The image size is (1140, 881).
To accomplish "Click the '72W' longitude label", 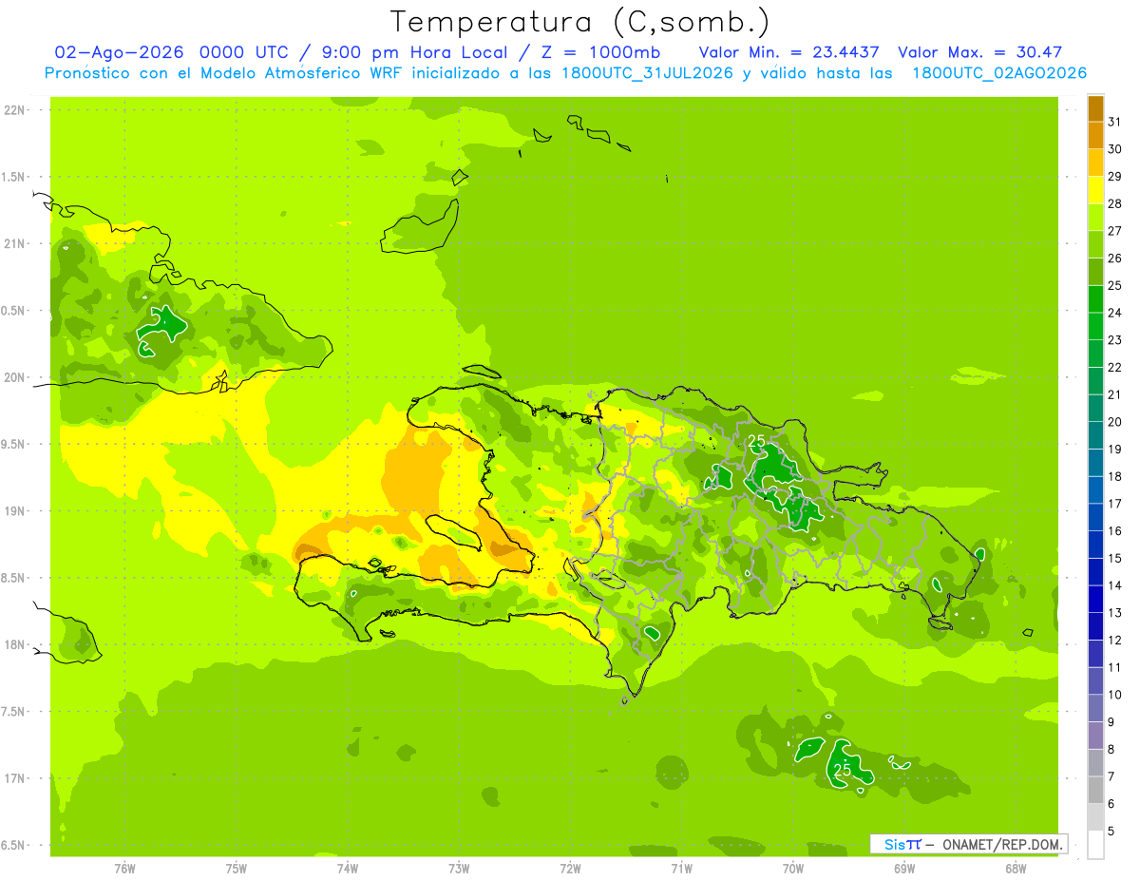I will [570, 869].
